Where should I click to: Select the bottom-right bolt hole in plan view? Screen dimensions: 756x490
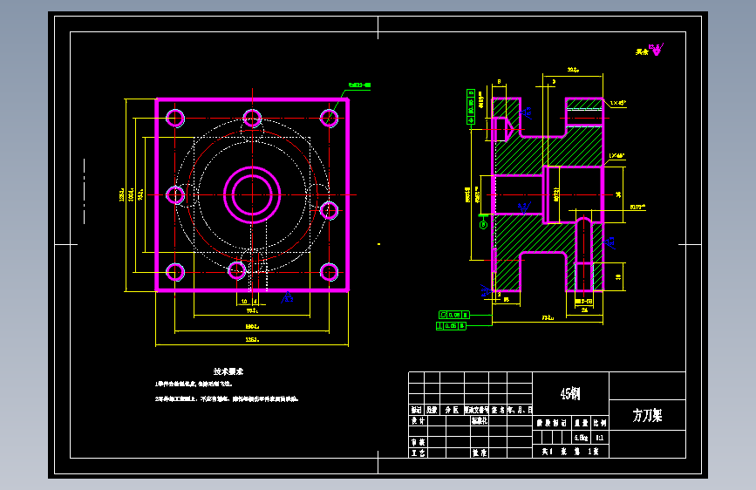pyautogui.click(x=330, y=272)
